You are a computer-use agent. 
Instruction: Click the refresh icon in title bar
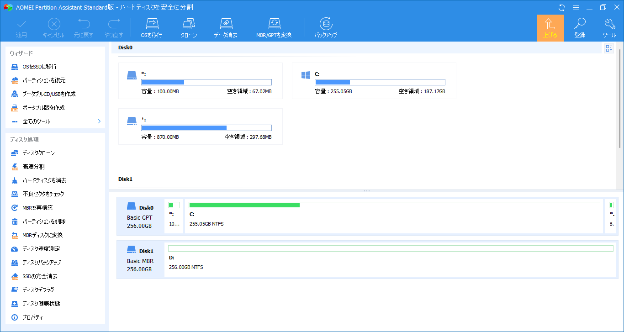coord(562,7)
